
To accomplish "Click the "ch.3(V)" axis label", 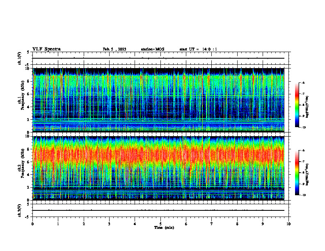I will coord(20,210).
